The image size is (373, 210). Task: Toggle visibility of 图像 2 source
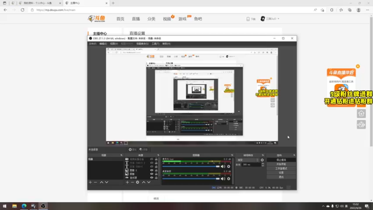pyautogui.click(x=152, y=170)
